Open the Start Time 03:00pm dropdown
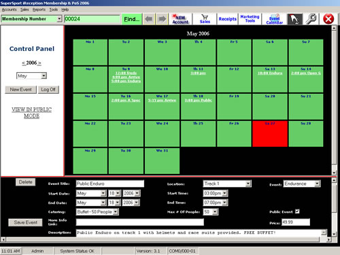This screenshot has width=340, height=255. (224, 193)
